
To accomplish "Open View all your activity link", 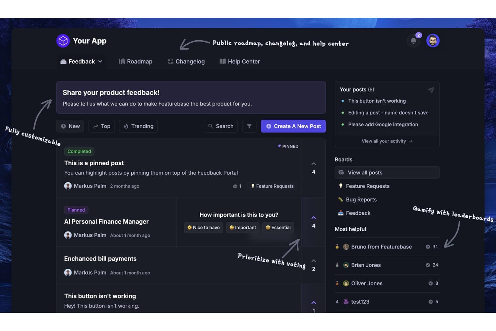I will click(387, 141).
